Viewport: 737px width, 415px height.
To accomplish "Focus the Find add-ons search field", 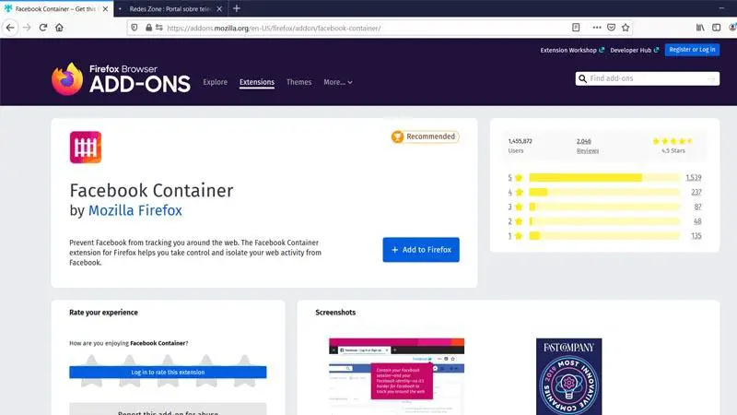I will [648, 78].
